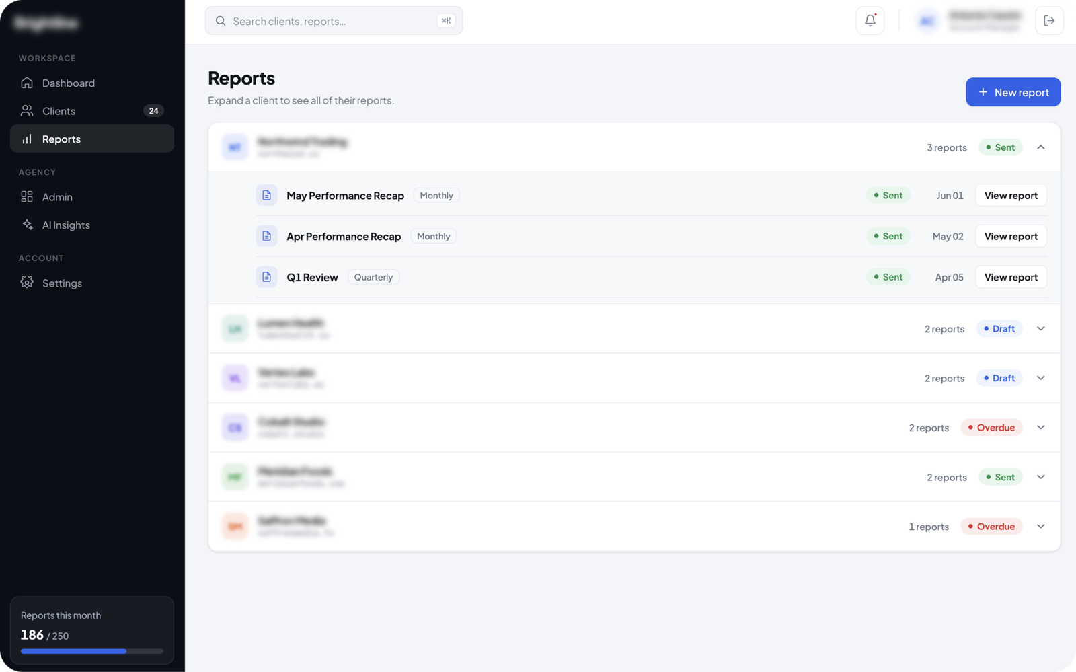Click the New report button
This screenshot has height=672, width=1076.
click(x=1013, y=92)
